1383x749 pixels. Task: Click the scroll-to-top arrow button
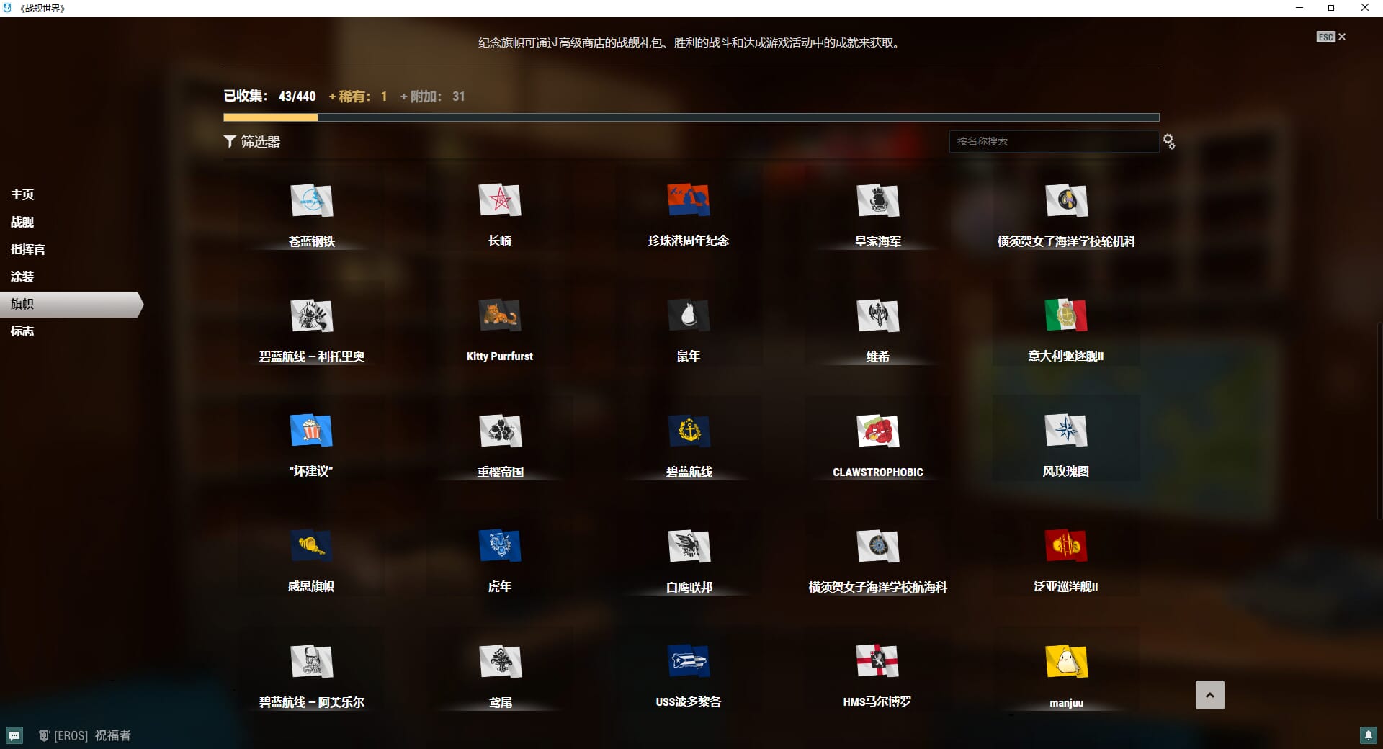(x=1209, y=695)
